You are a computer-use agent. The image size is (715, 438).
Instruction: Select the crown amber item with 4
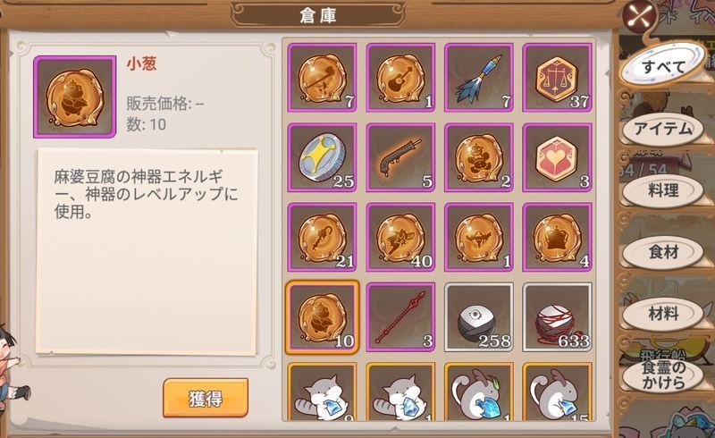(x=557, y=237)
